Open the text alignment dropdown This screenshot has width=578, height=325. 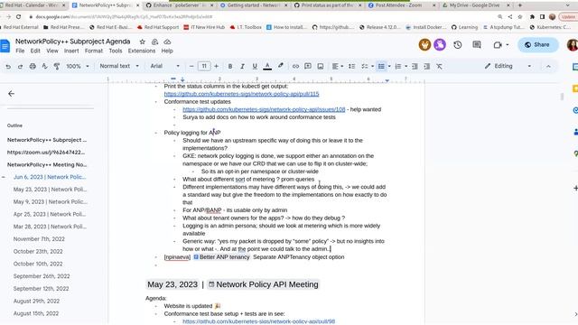[x=337, y=66]
